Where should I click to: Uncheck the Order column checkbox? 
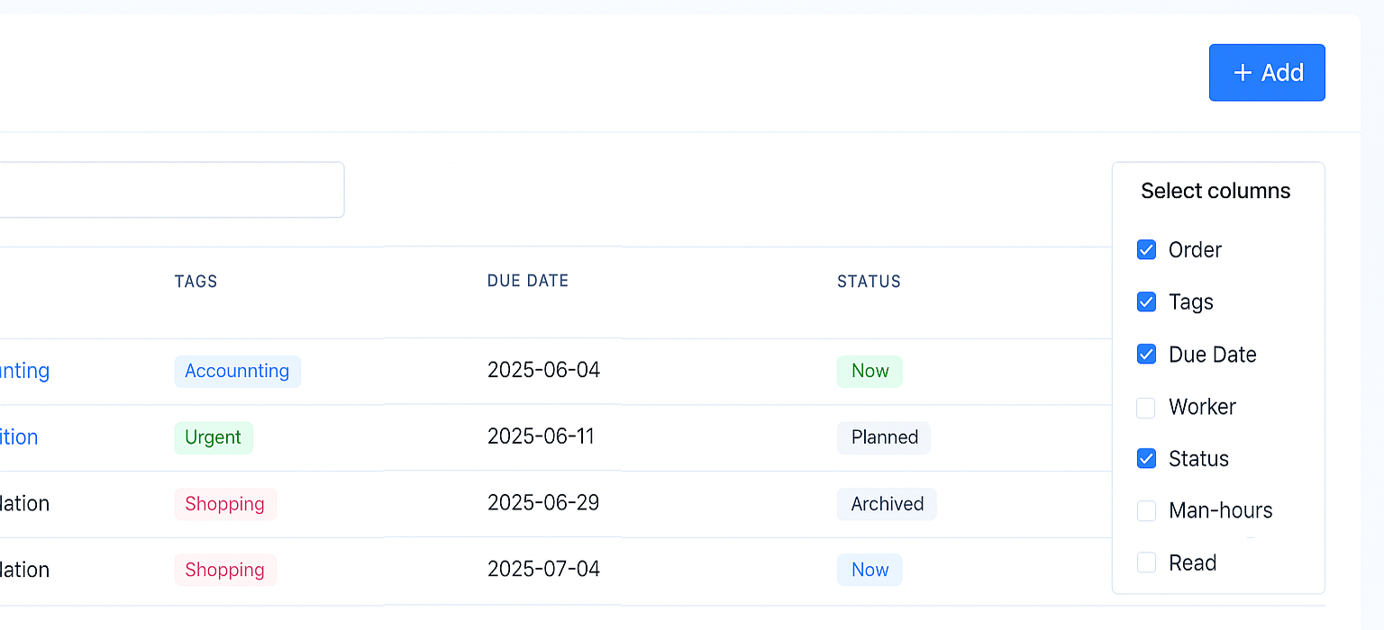click(x=1146, y=250)
